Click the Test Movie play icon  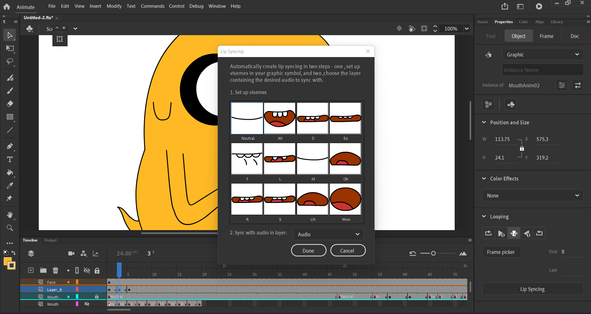point(539,6)
